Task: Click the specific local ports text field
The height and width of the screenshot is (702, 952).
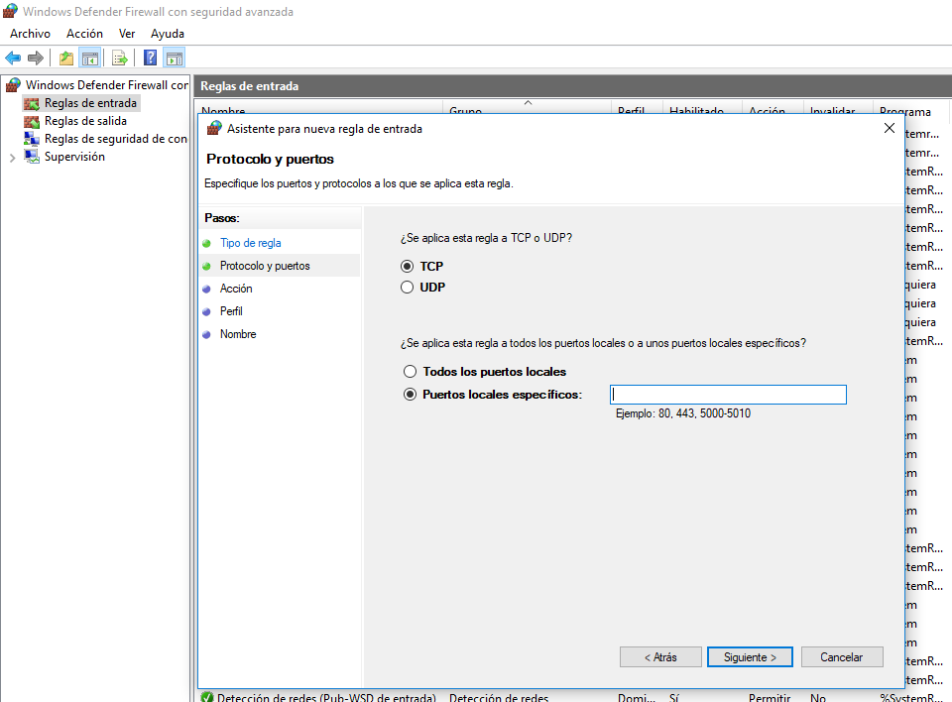Action: [x=728, y=395]
